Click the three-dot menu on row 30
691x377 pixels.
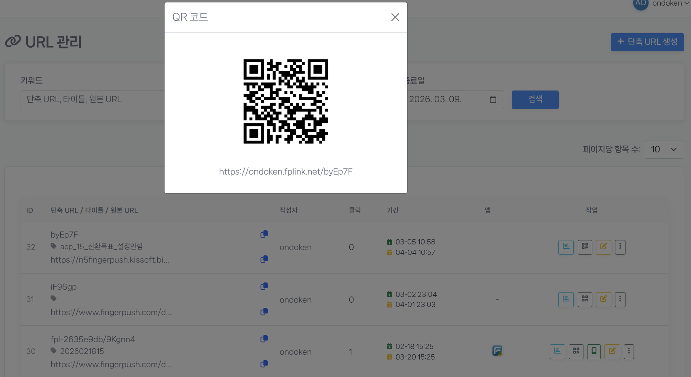(x=629, y=352)
